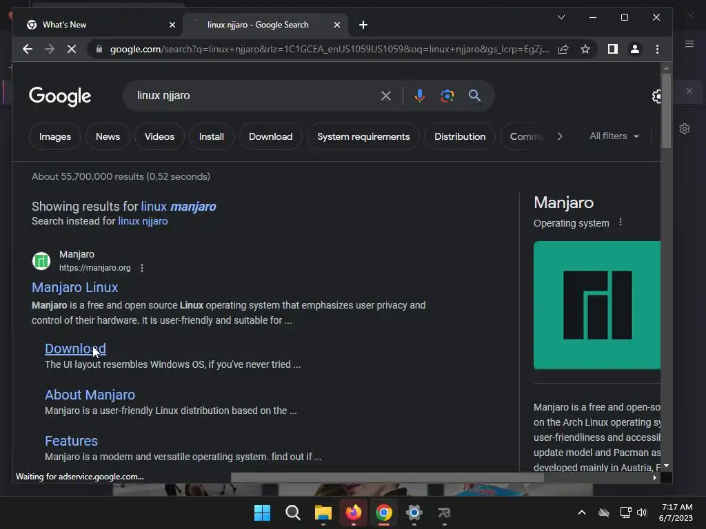This screenshot has width=706, height=529.
Task: Open Windows Start menu
Action: click(x=262, y=512)
